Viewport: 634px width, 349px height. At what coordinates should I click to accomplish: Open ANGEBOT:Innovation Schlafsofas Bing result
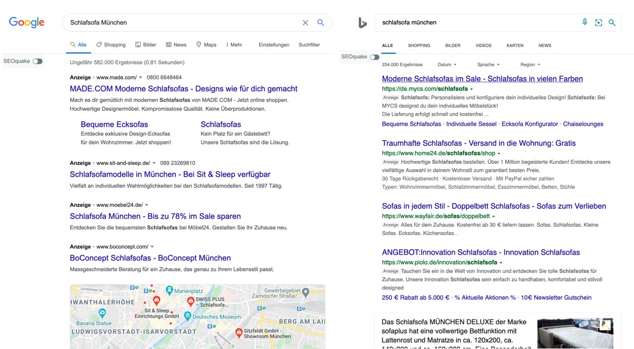click(481, 252)
